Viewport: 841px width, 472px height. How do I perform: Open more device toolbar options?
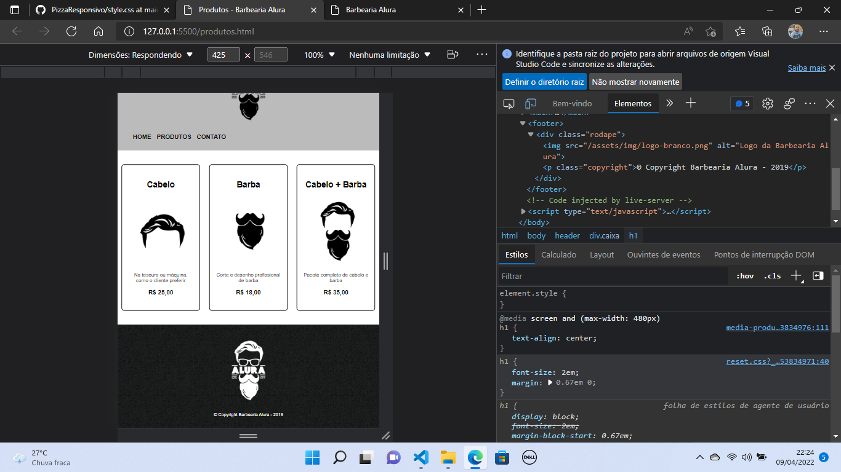[x=482, y=55]
